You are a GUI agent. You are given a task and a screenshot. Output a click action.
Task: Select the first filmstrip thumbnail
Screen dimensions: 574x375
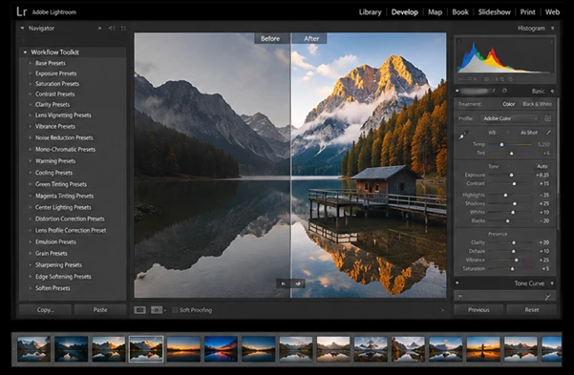pos(33,349)
